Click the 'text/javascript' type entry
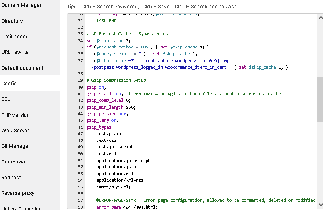The image size is (323, 210). click(x=115, y=147)
